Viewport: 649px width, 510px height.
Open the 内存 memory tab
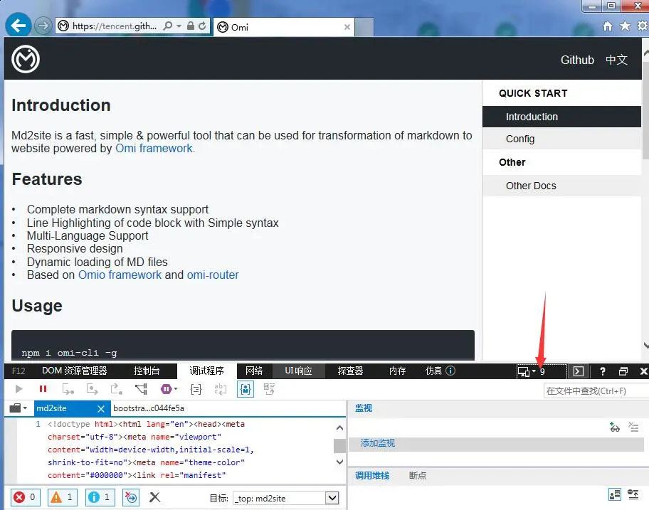[x=397, y=371]
